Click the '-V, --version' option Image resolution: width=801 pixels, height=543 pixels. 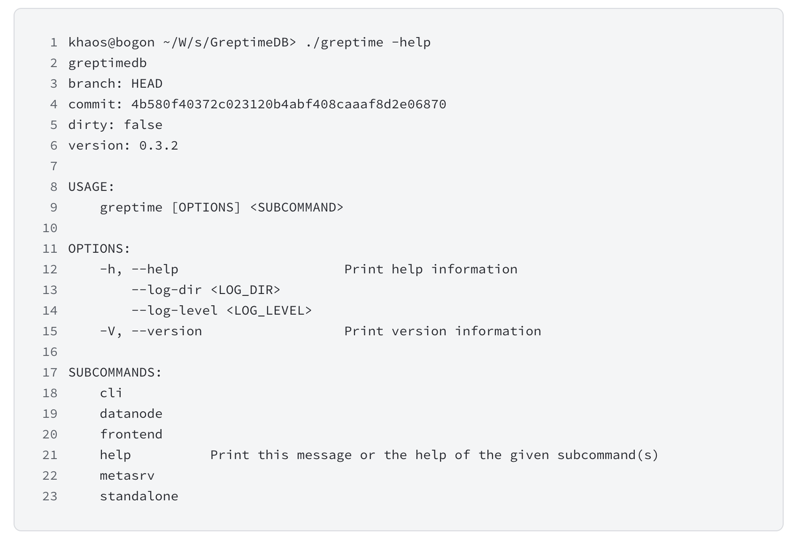pyautogui.click(x=151, y=331)
